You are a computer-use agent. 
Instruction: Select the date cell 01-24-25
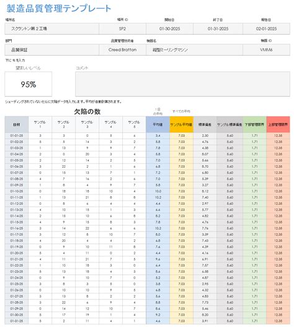[17, 278]
